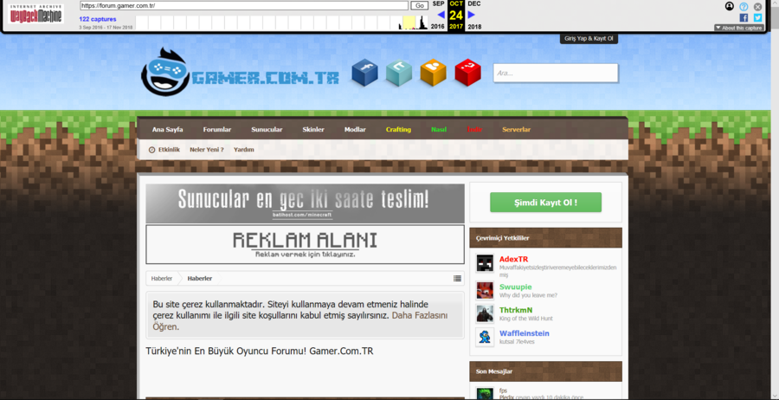Click the captures timeline graph
The width and height of the screenshot is (779, 400).
point(281,23)
